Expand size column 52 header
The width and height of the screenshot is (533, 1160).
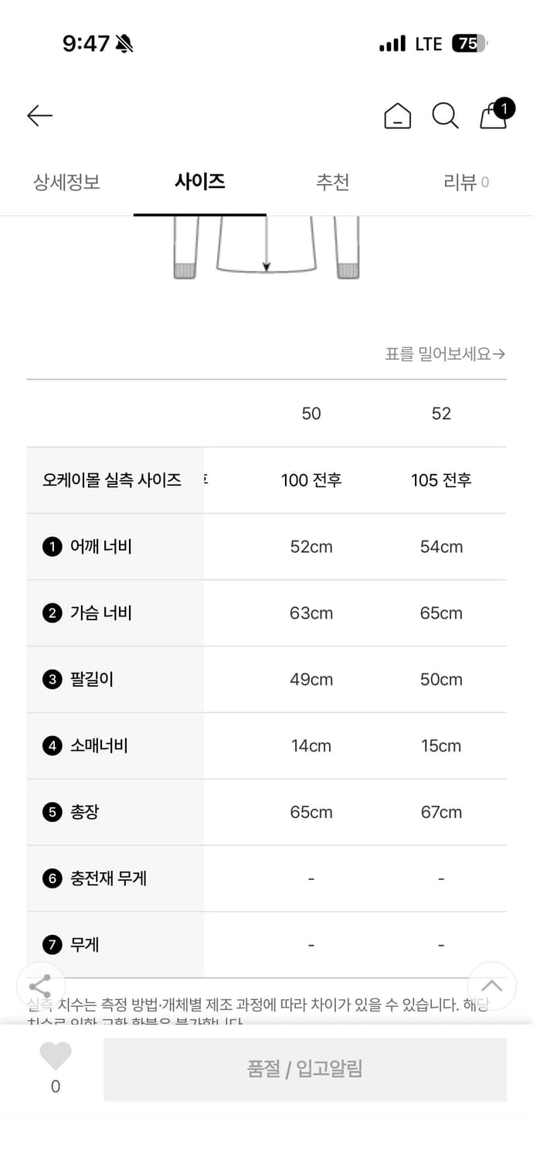441,414
